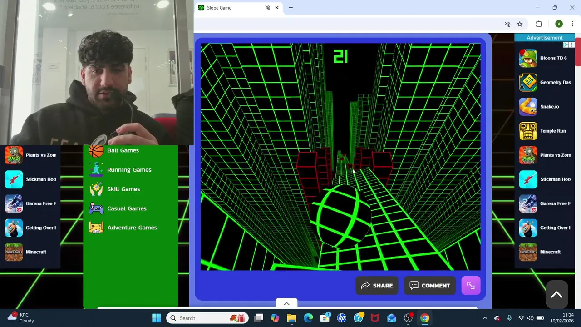Open the ad info AdChoices icon

566,45
